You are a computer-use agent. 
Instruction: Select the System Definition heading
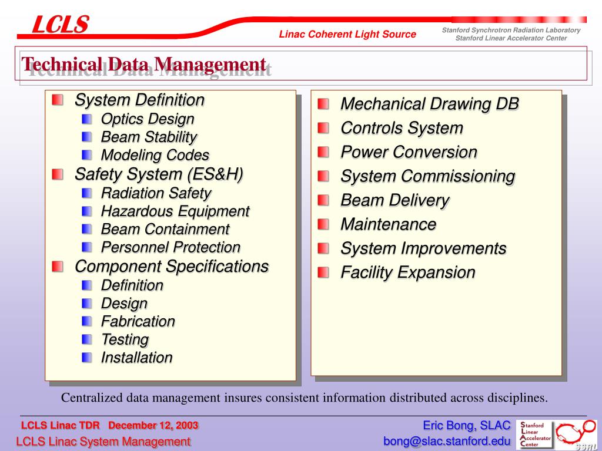point(140,100)
